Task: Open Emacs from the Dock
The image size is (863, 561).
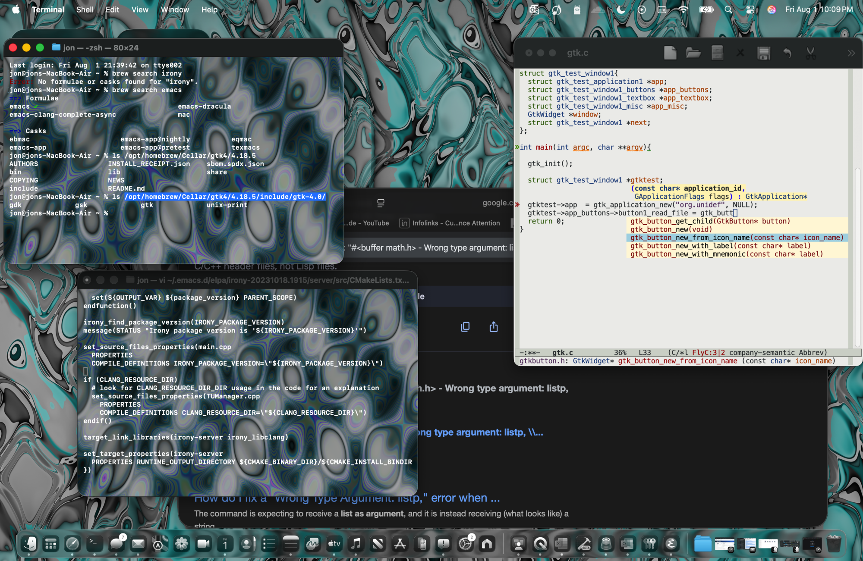Action: tap(671, 544)
